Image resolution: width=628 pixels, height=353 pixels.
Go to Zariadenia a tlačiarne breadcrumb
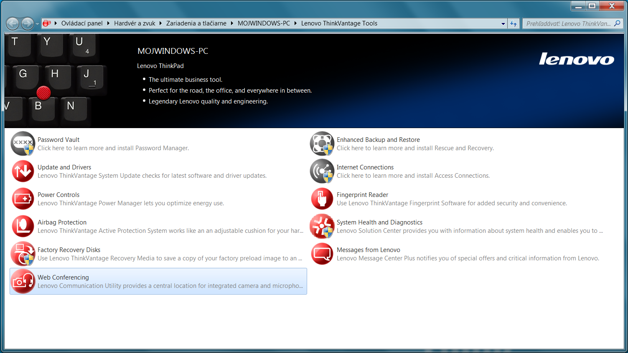tap(196, 23)
